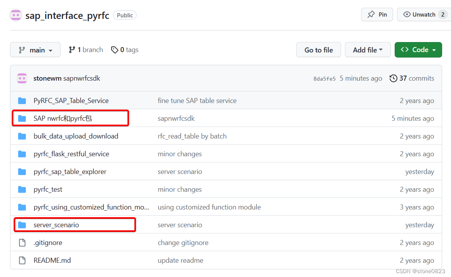
Task: Open the .gitignore file
Action: [48, 243]
